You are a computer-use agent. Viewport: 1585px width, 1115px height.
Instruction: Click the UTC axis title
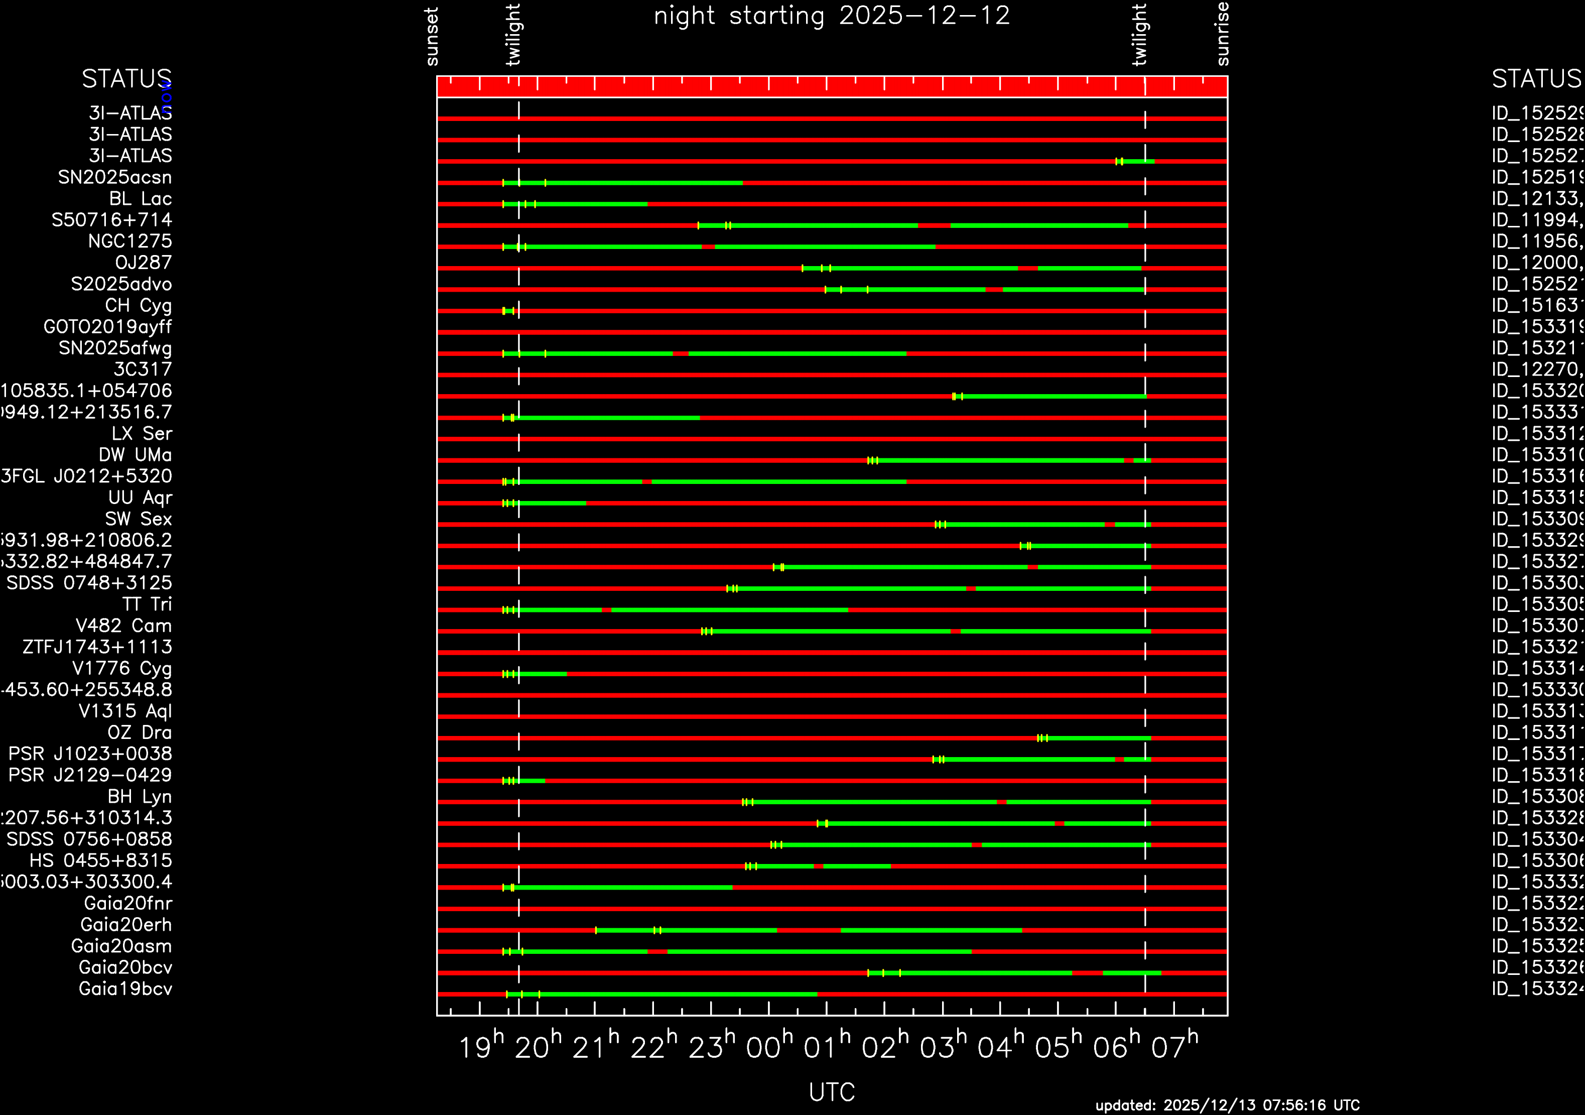831,1092
